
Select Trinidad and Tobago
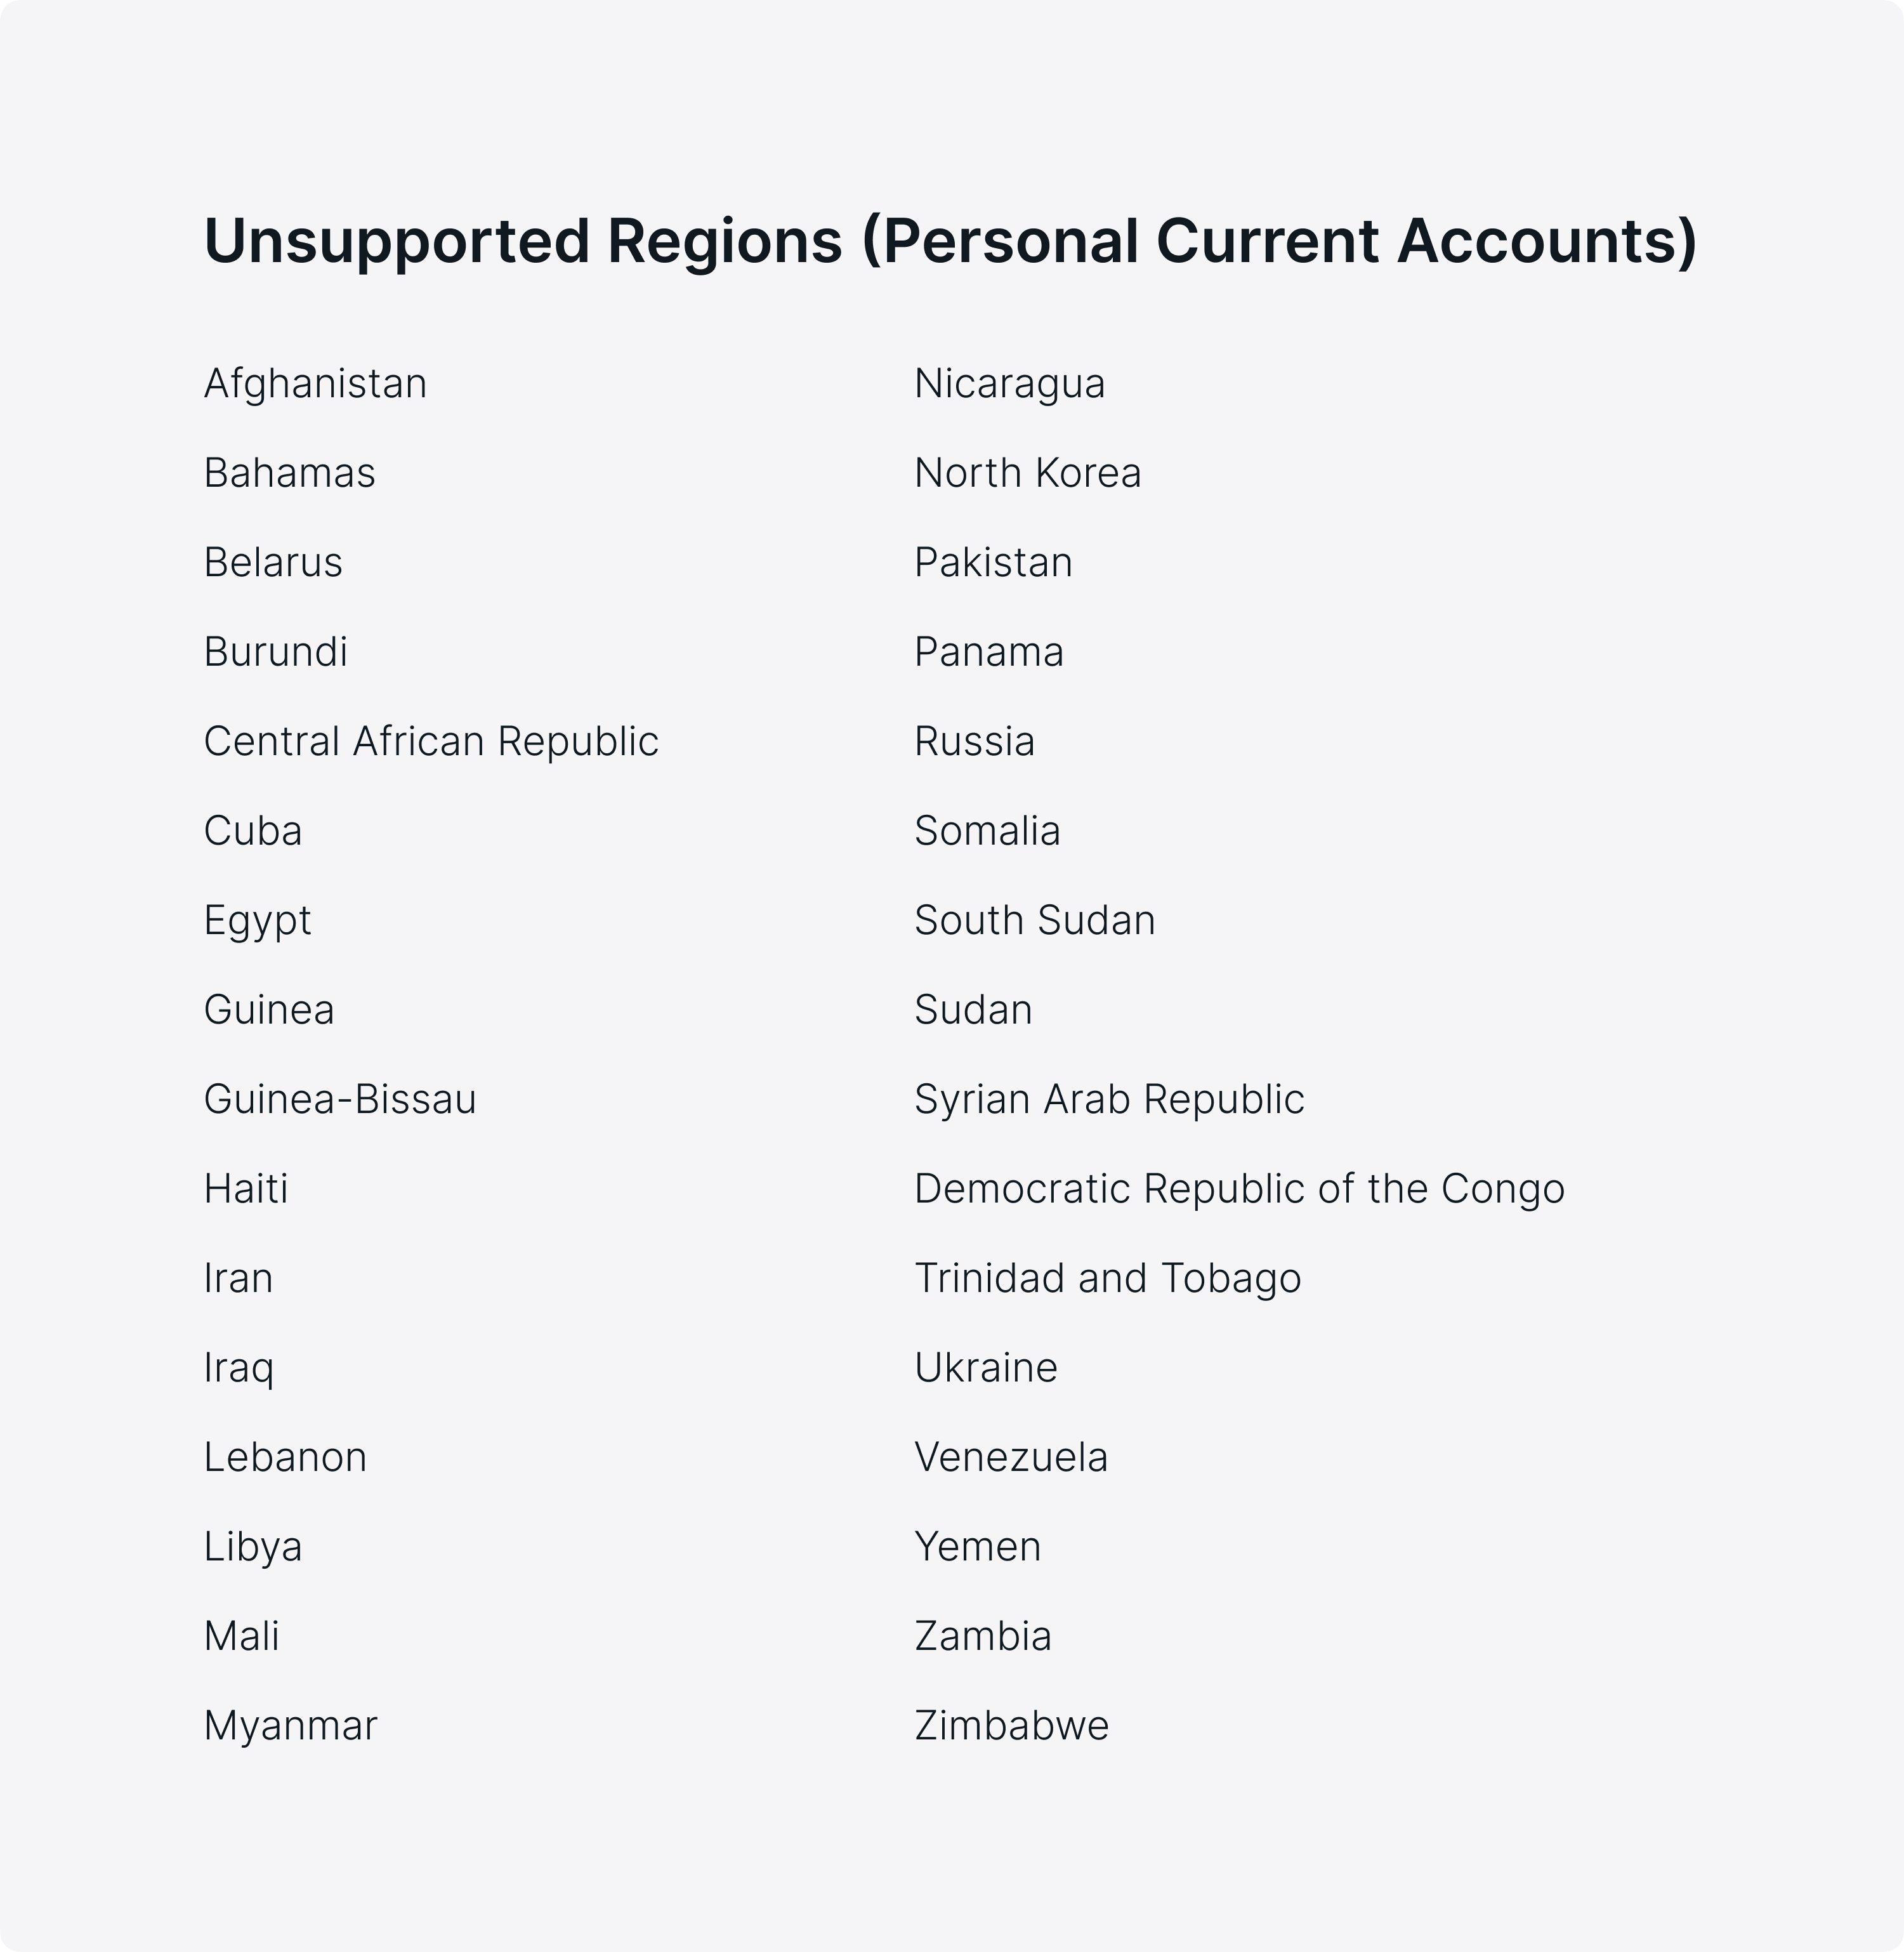(1108, 1279)
